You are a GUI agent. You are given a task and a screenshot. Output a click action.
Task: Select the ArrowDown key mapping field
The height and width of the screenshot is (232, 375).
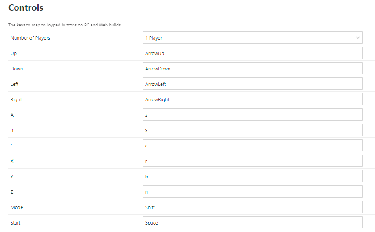click(252, 69)
